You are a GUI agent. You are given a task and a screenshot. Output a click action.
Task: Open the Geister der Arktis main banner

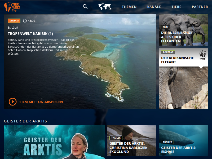coord(54,142)
